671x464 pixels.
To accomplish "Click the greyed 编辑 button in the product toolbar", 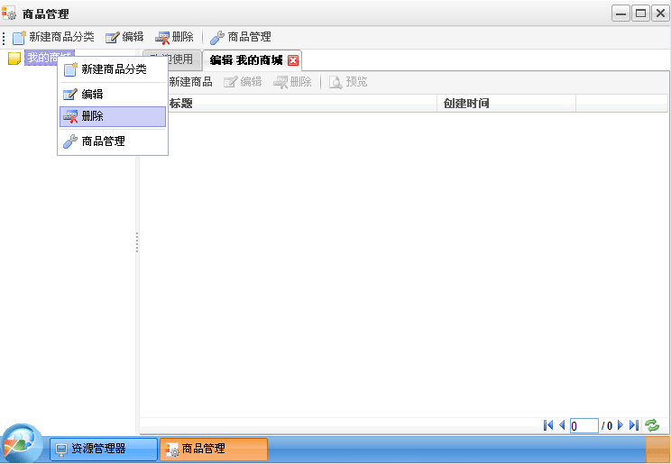I will pyautogui.click(x=243, y=82).
